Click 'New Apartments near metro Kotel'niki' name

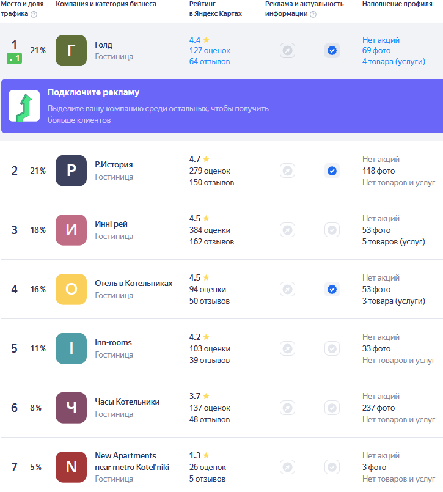tap(132, 461)
